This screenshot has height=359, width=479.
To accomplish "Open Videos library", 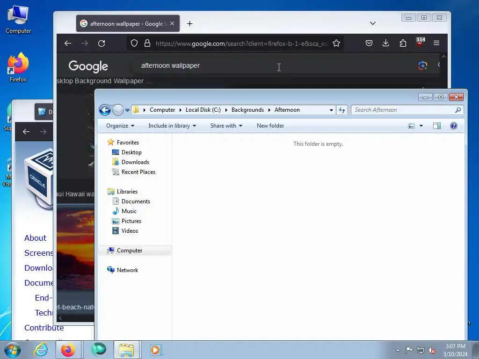I will click(130, 231).
